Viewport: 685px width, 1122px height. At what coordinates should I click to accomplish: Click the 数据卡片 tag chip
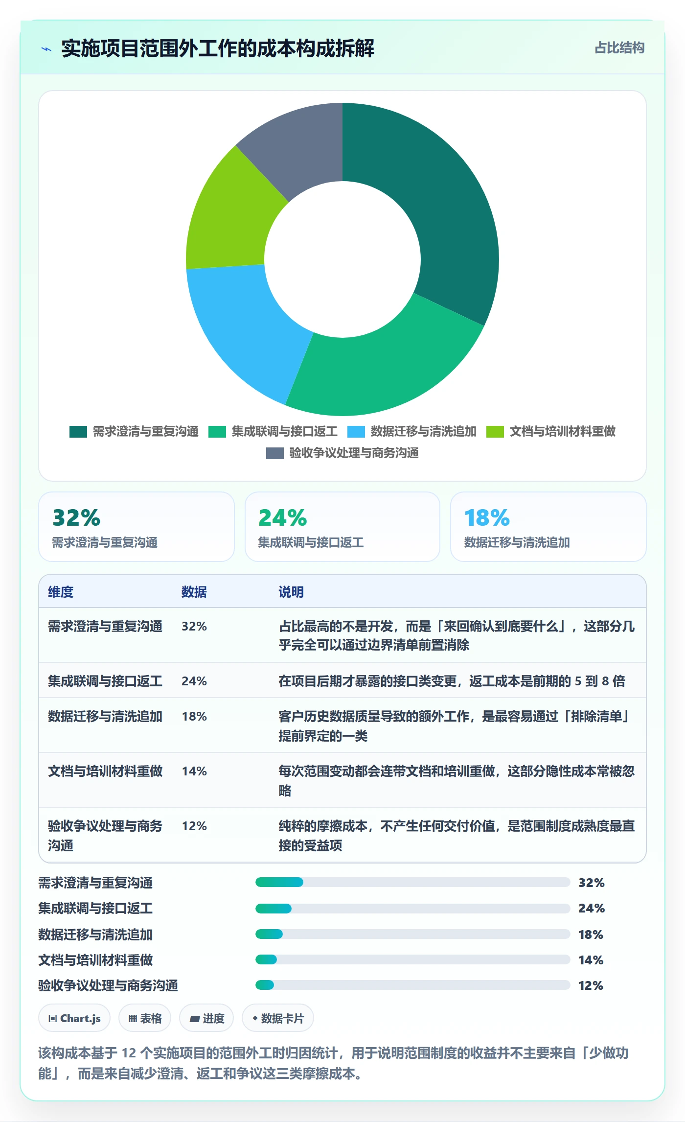(x=278, y=1018)
